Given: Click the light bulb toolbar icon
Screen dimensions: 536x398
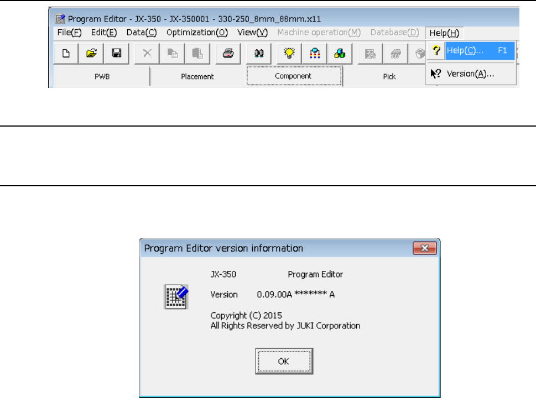Looking at the screenshot, I should [289, 53].
